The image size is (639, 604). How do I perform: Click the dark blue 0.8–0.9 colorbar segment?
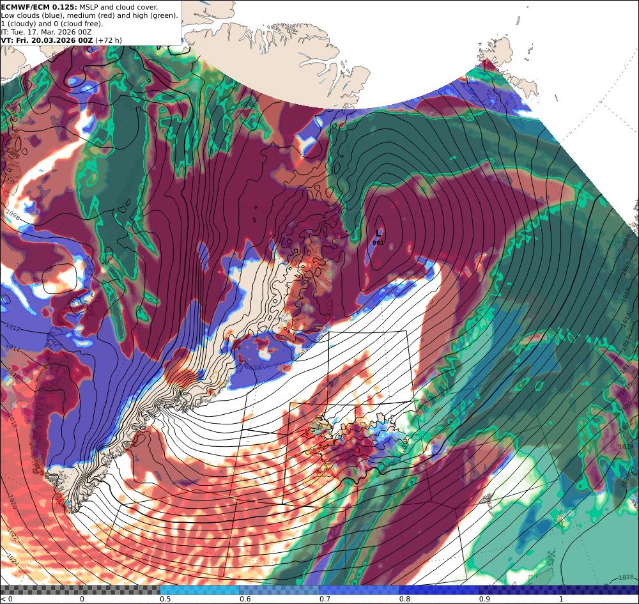(x=440, y=590)
